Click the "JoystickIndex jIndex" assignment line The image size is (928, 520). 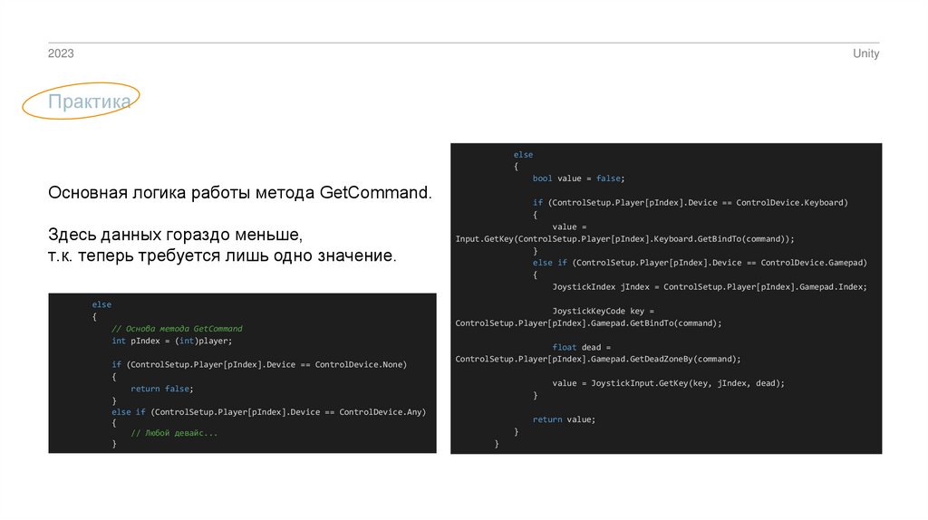[x=709, y=287]
